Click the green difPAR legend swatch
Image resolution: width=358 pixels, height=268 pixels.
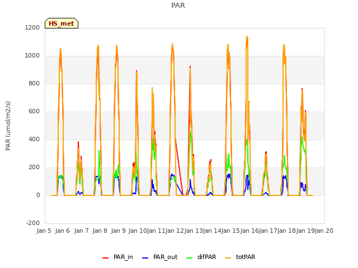pos(190,258)
